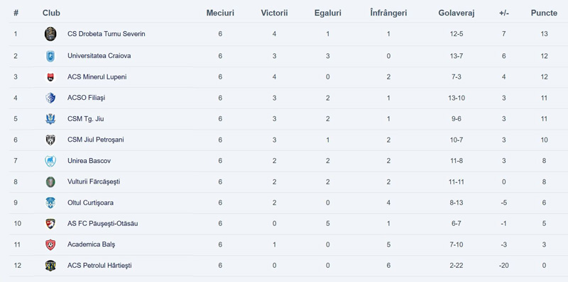Open the Unirea Bascov team name link
The height and width of the screenshot is (282, 568).
click(x=89, y=161)
